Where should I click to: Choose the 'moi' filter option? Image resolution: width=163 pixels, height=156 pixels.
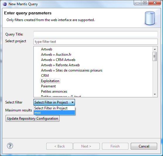click(54, 113)
